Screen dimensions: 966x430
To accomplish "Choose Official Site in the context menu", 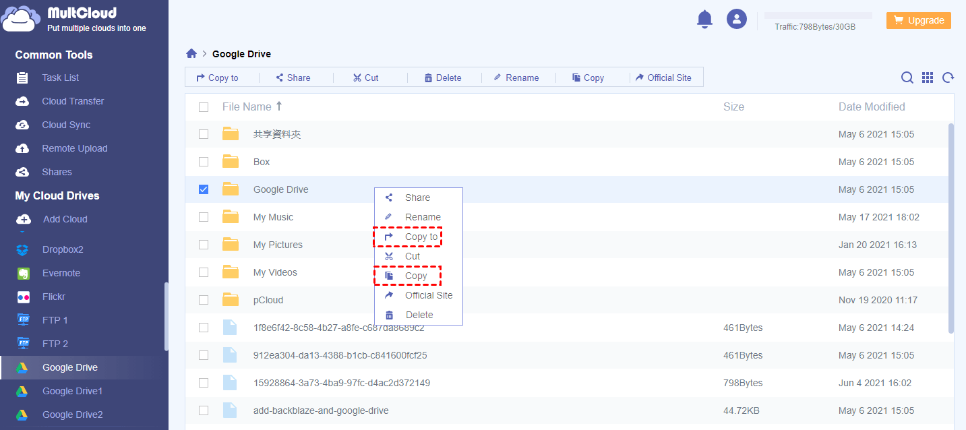I will click(419, 295).
